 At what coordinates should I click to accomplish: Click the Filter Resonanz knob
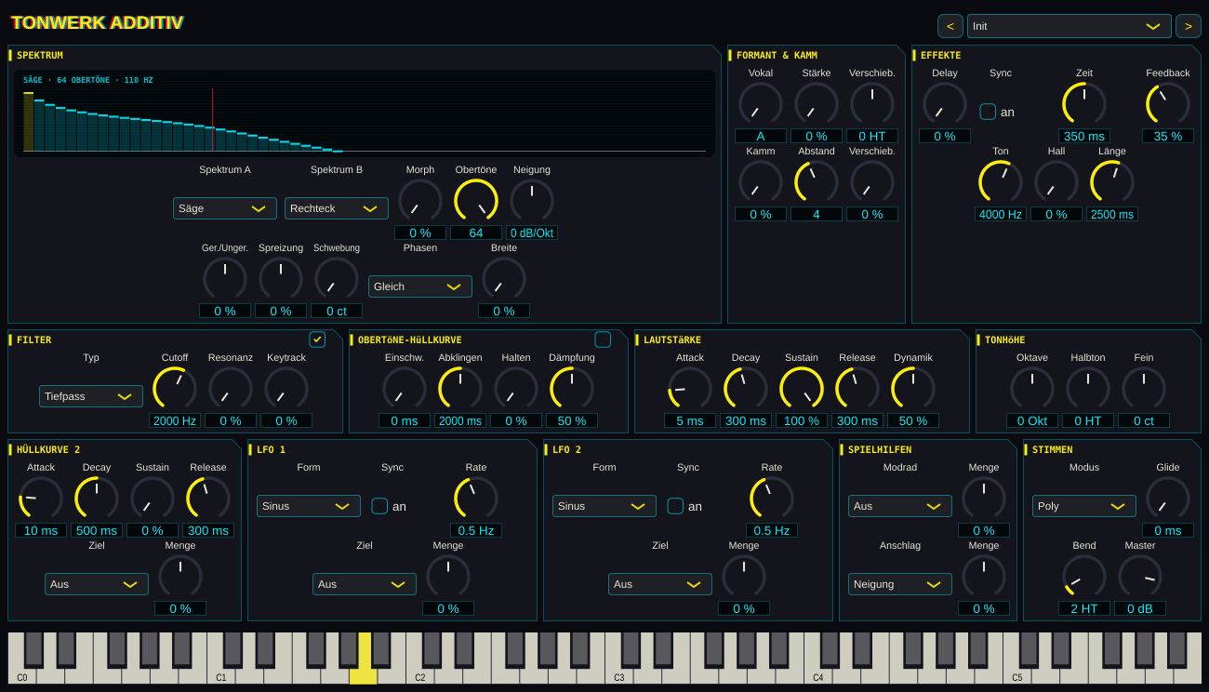pyautogui.click(x=231, y=389)
